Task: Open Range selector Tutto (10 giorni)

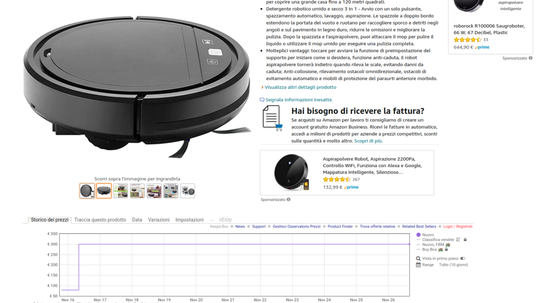Action: point(453,265)
